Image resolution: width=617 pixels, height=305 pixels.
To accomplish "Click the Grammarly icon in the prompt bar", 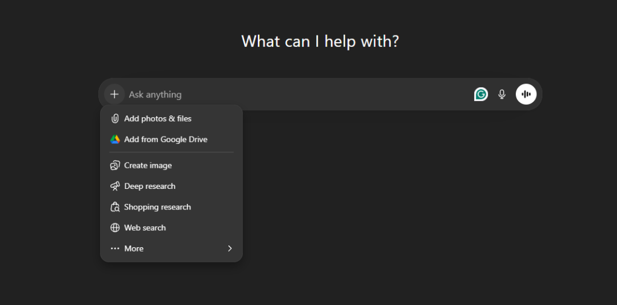I will click(x=481, y=94).
